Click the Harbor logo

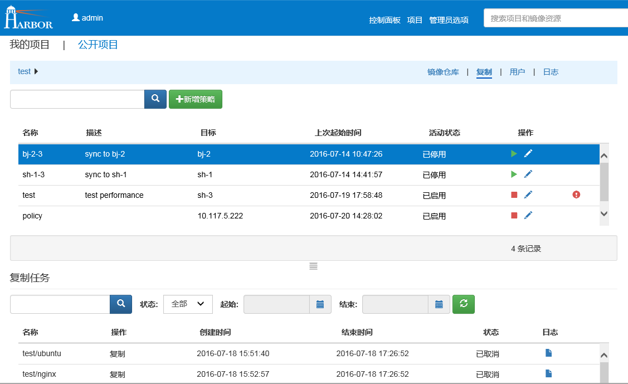pyautogui.click(x=28, y=18)
